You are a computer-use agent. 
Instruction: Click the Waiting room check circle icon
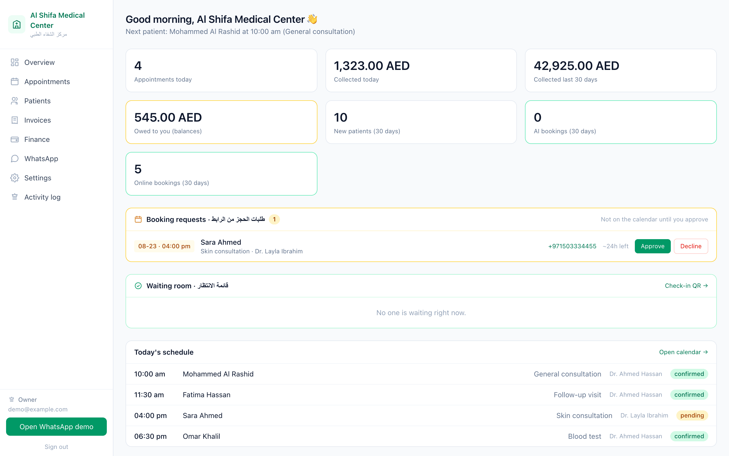pos(138,286)
